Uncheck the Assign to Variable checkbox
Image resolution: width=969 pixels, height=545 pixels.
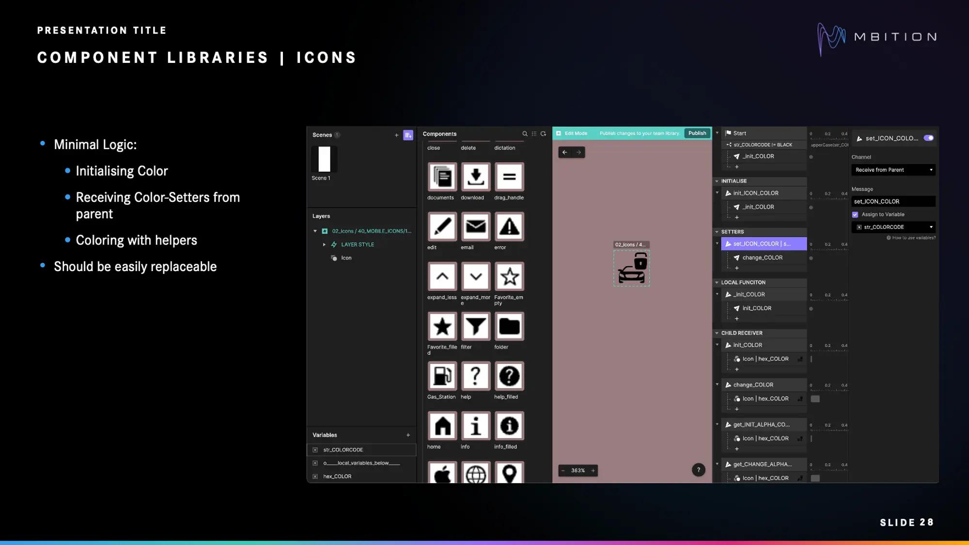pyautogui.click(x=855, y=214)
